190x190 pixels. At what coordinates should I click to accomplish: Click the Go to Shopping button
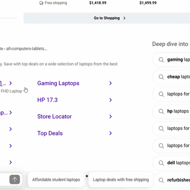tap(107, 18)
